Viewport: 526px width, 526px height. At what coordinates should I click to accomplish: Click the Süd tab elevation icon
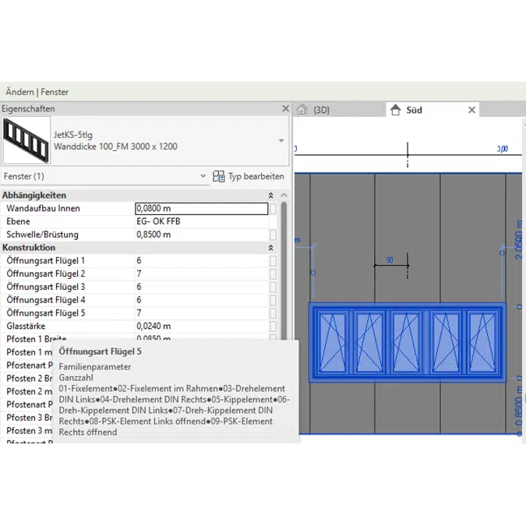click(396, 110)
